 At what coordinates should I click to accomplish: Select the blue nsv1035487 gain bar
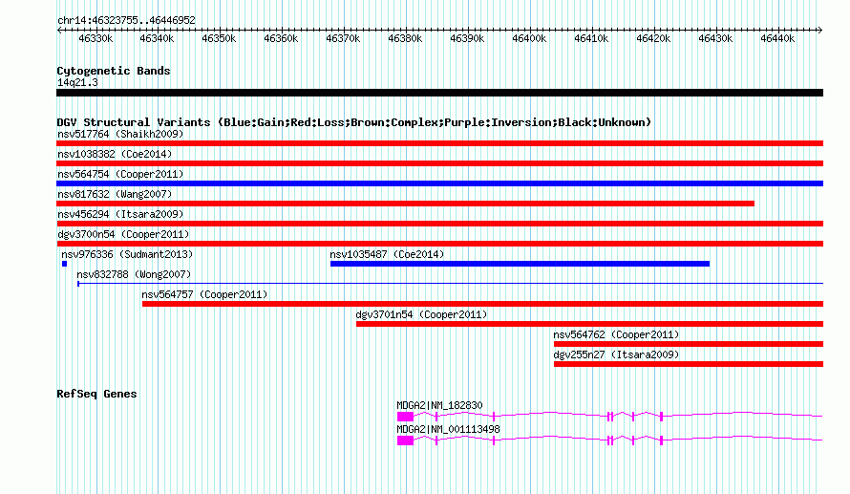520,264
